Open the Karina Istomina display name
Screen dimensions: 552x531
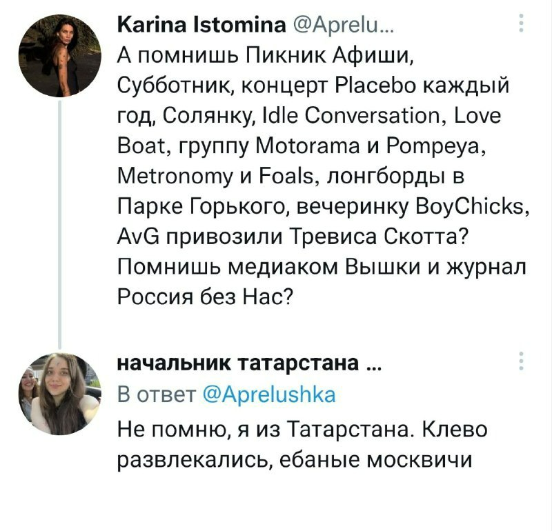(x=196, y=27)
